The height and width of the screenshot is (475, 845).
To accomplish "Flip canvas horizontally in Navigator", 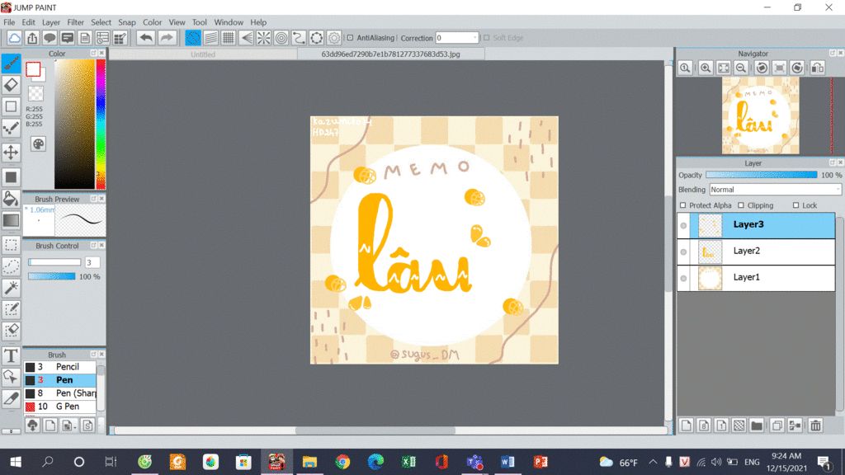I will point(818,68).
